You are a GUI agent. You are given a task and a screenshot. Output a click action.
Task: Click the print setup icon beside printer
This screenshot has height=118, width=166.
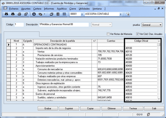(x=26, y=14)
